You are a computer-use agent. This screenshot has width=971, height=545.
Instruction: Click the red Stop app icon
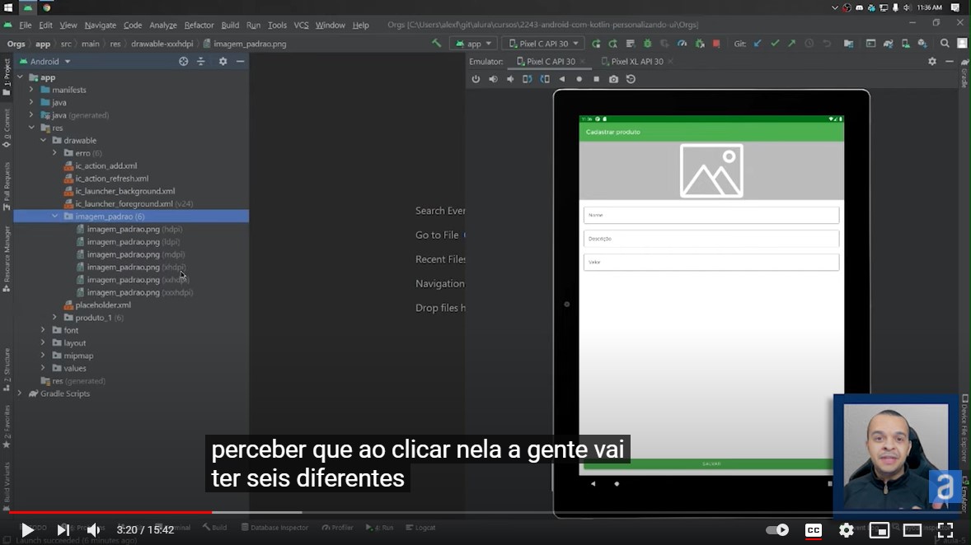tap(716, 44)
